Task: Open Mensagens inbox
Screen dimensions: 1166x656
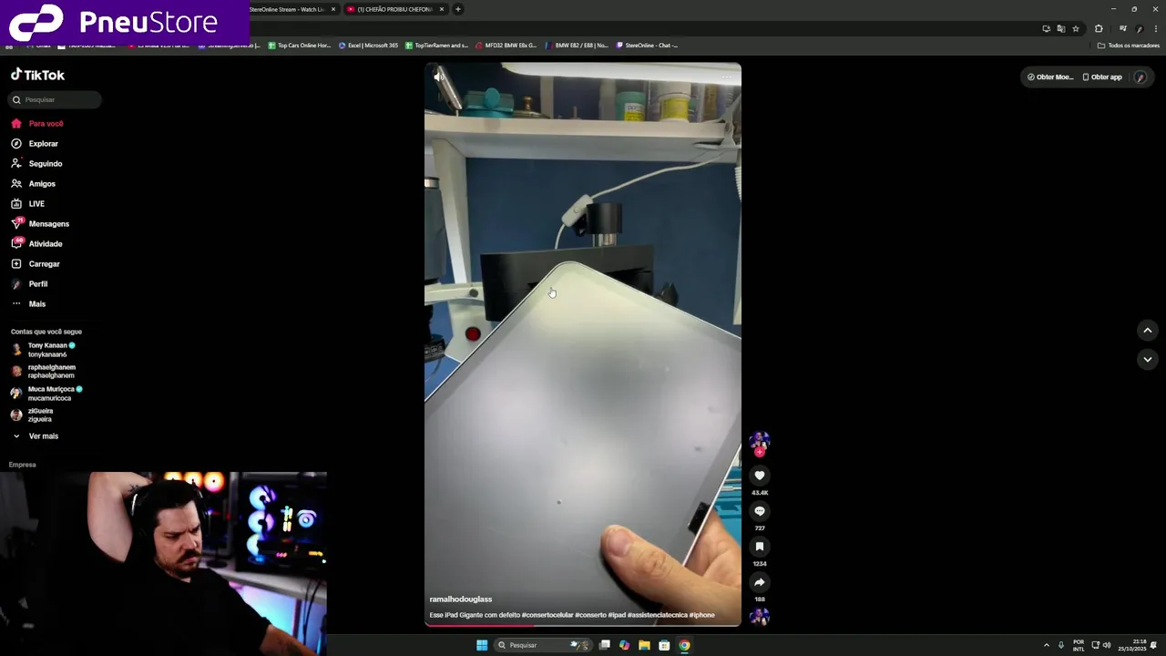Action: (x=40, y=224)
